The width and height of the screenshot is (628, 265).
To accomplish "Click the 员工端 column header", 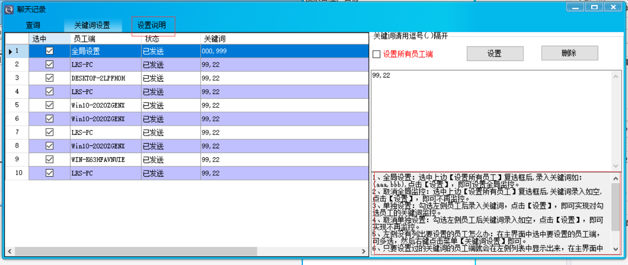I will tap(105, 39).
